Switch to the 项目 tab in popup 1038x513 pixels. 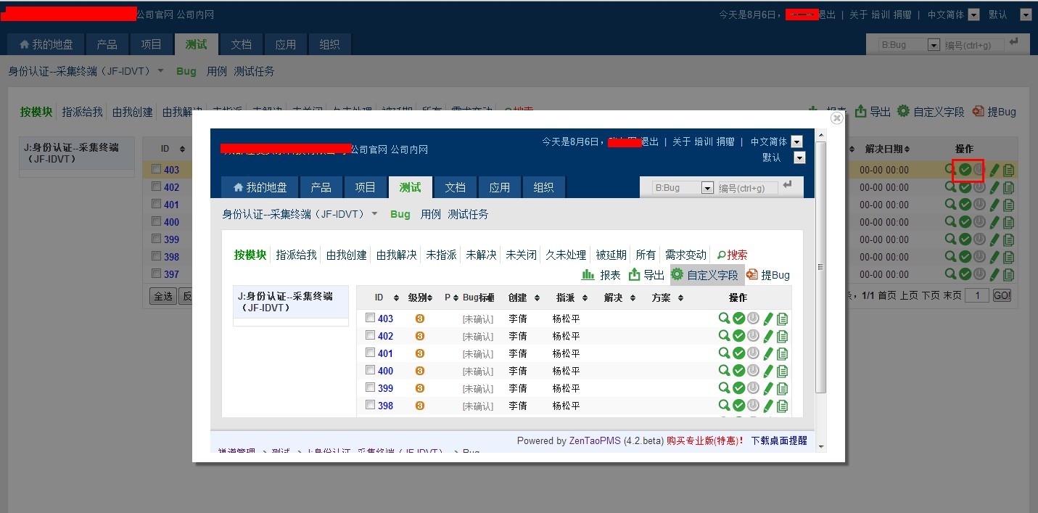click(365, 187)
